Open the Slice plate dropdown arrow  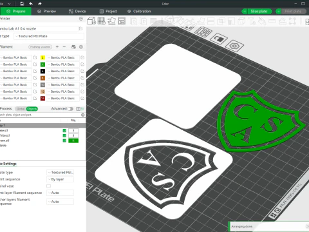[x=244, y=12]
